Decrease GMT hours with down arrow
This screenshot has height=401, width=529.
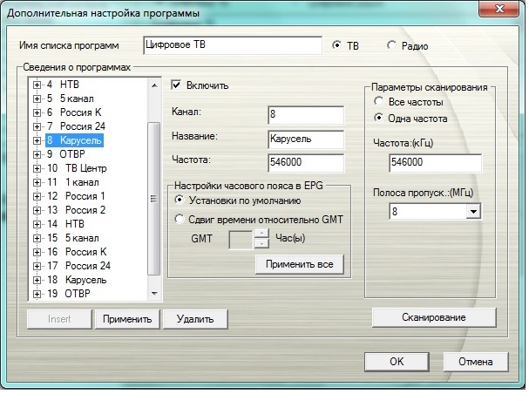[x=261, y=244]
